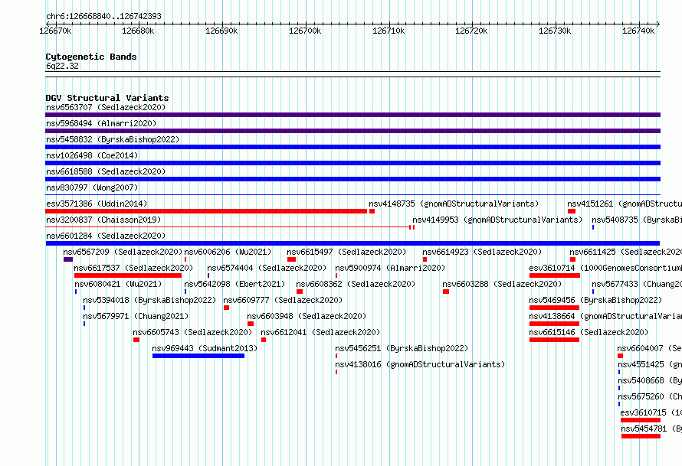Click the blue bar under nsv969443 (Sudmant2013)
The image size is (682, 466).
tap(198, 356)
